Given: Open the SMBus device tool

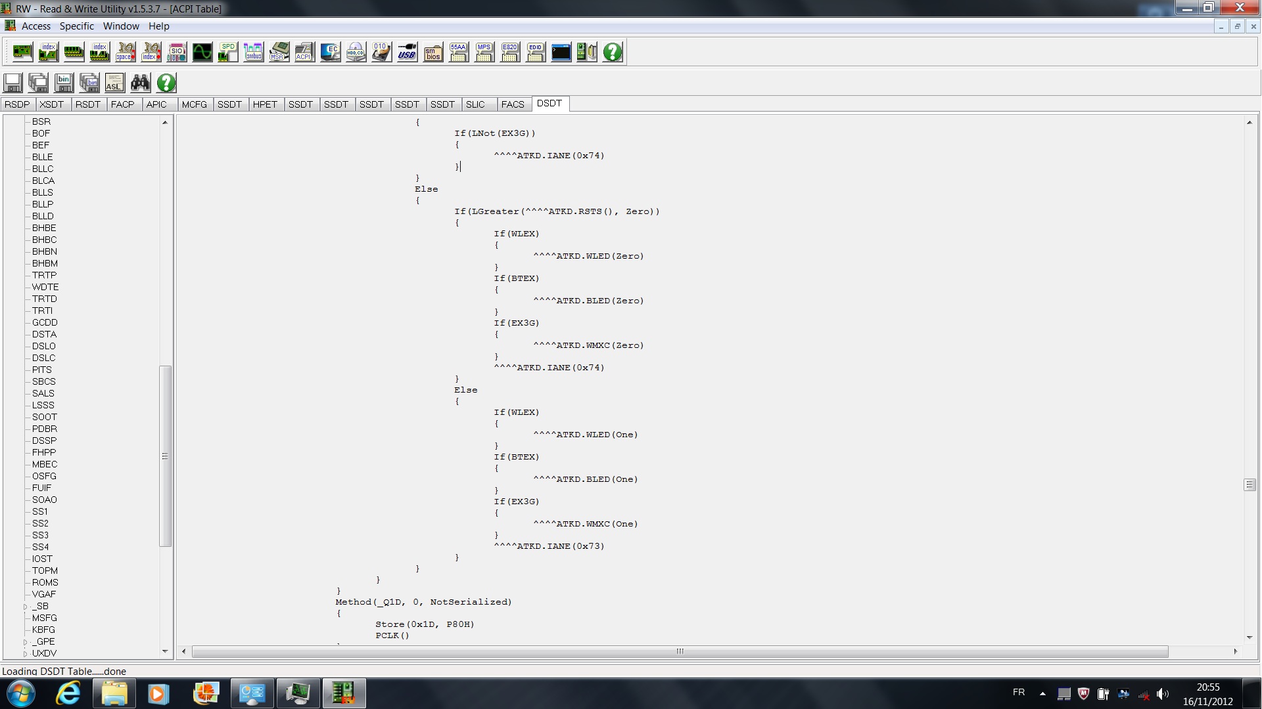Looking at the screenshot, I should [x=253, y=52].
